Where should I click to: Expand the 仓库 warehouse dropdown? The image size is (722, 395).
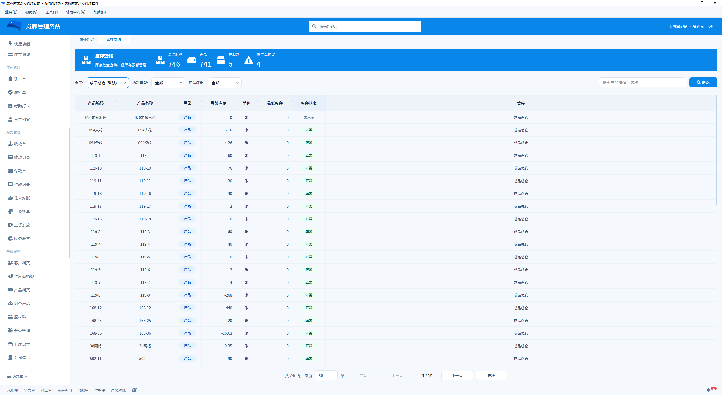(x=107, y=83)
